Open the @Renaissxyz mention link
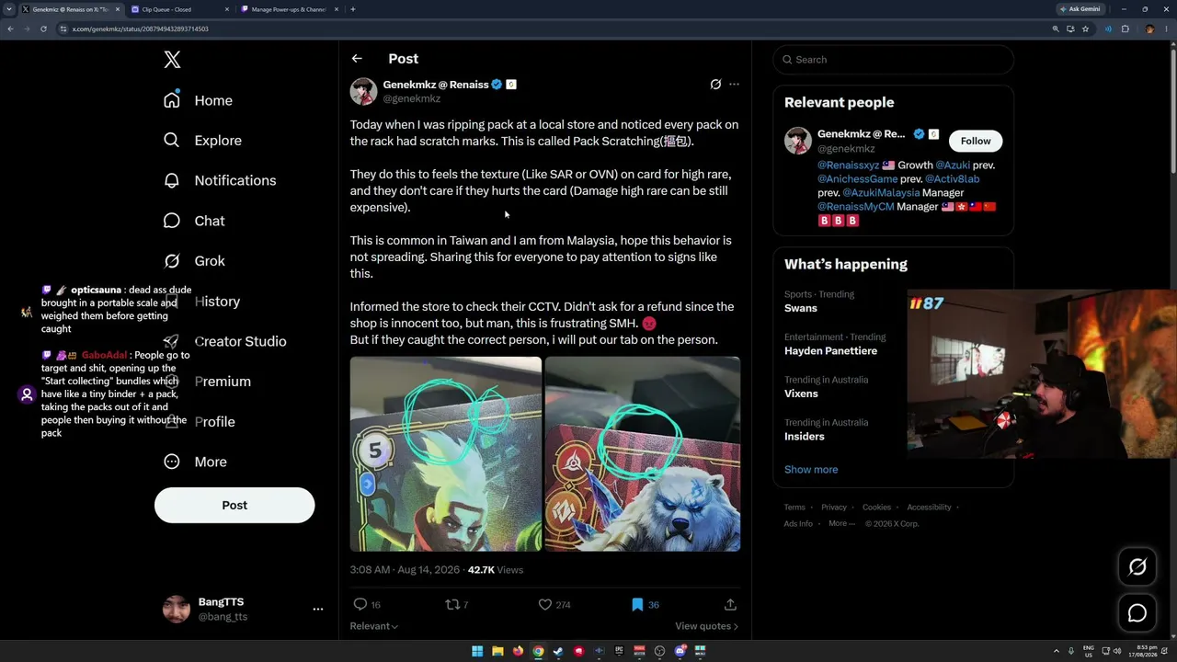Image resolution: width=1177 pixels, height=662 pixels. pyautogui.click(x=849, y=165)
